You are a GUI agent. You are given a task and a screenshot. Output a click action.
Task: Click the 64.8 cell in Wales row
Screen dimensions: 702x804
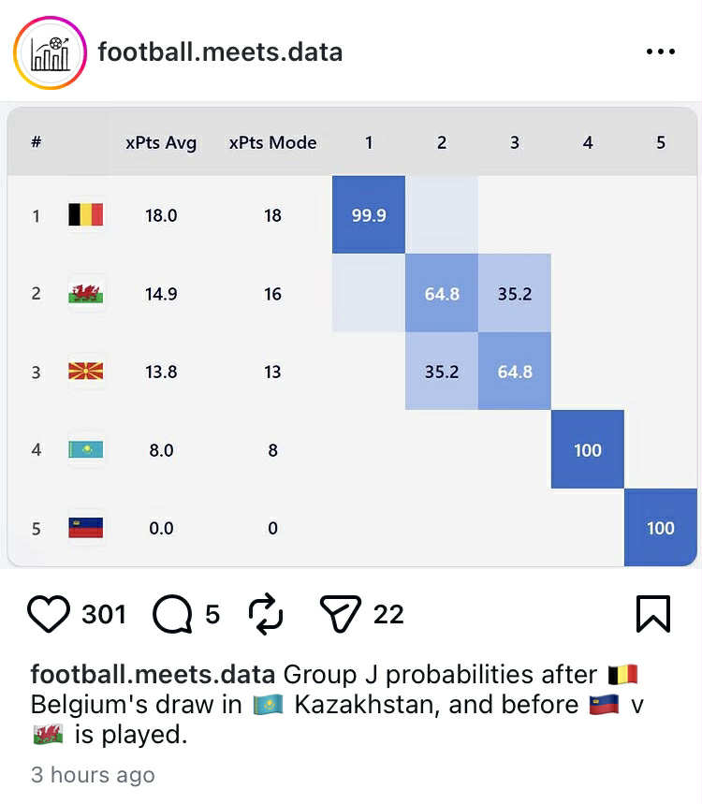click(x=442, y=294)
